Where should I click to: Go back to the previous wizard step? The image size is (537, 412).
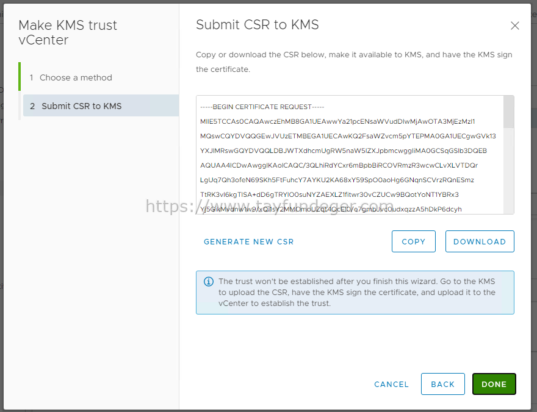pos(442,384)
